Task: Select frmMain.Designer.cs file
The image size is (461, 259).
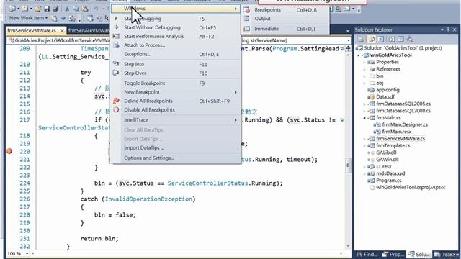Action: (405, 124)
